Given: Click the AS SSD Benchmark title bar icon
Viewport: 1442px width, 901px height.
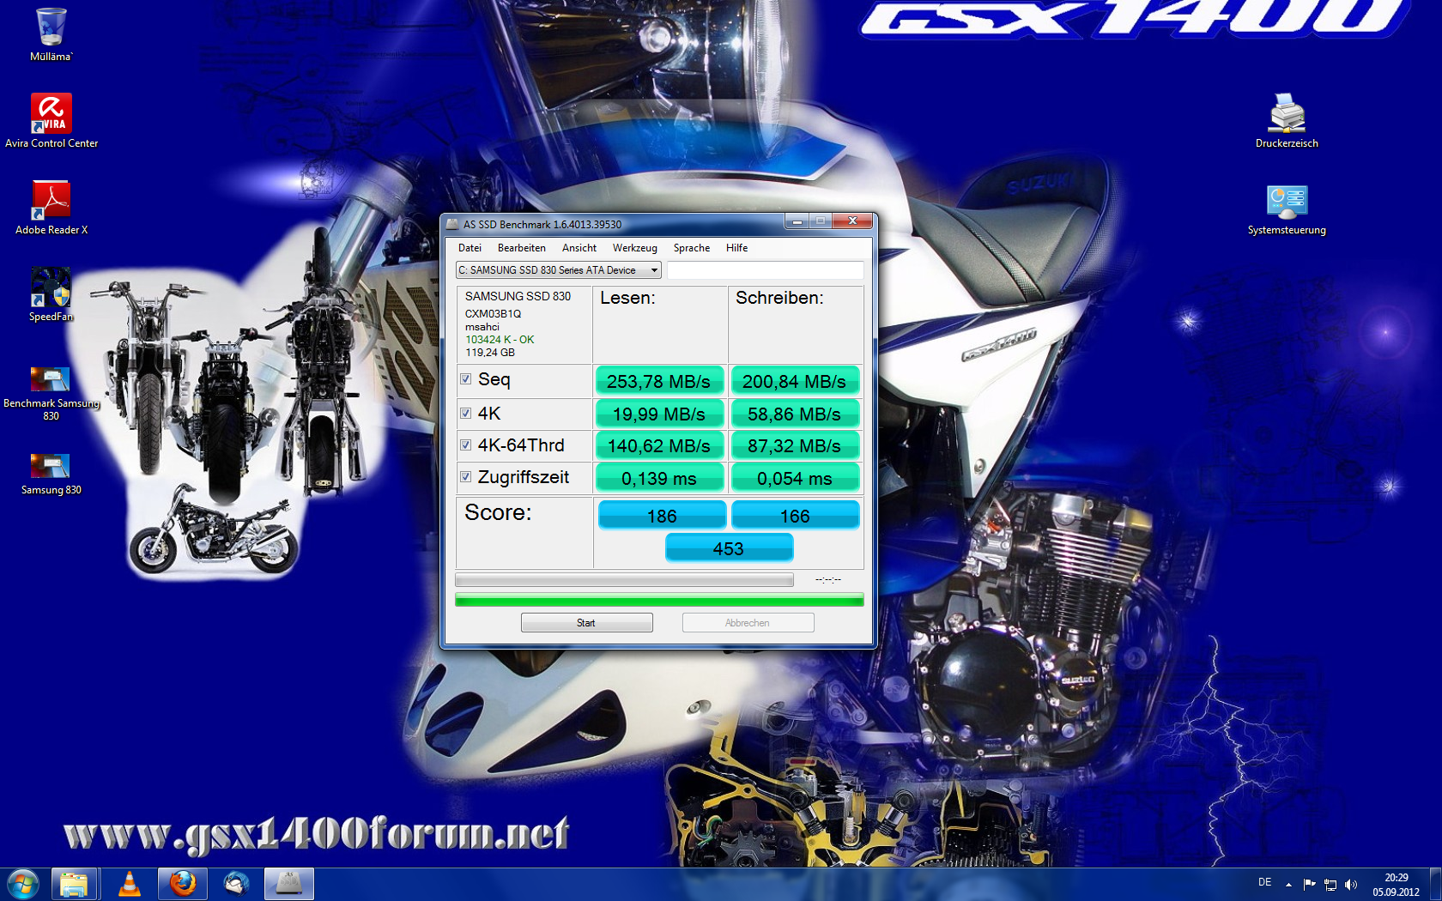Looking at the screenshot, I should click(452, 224).
